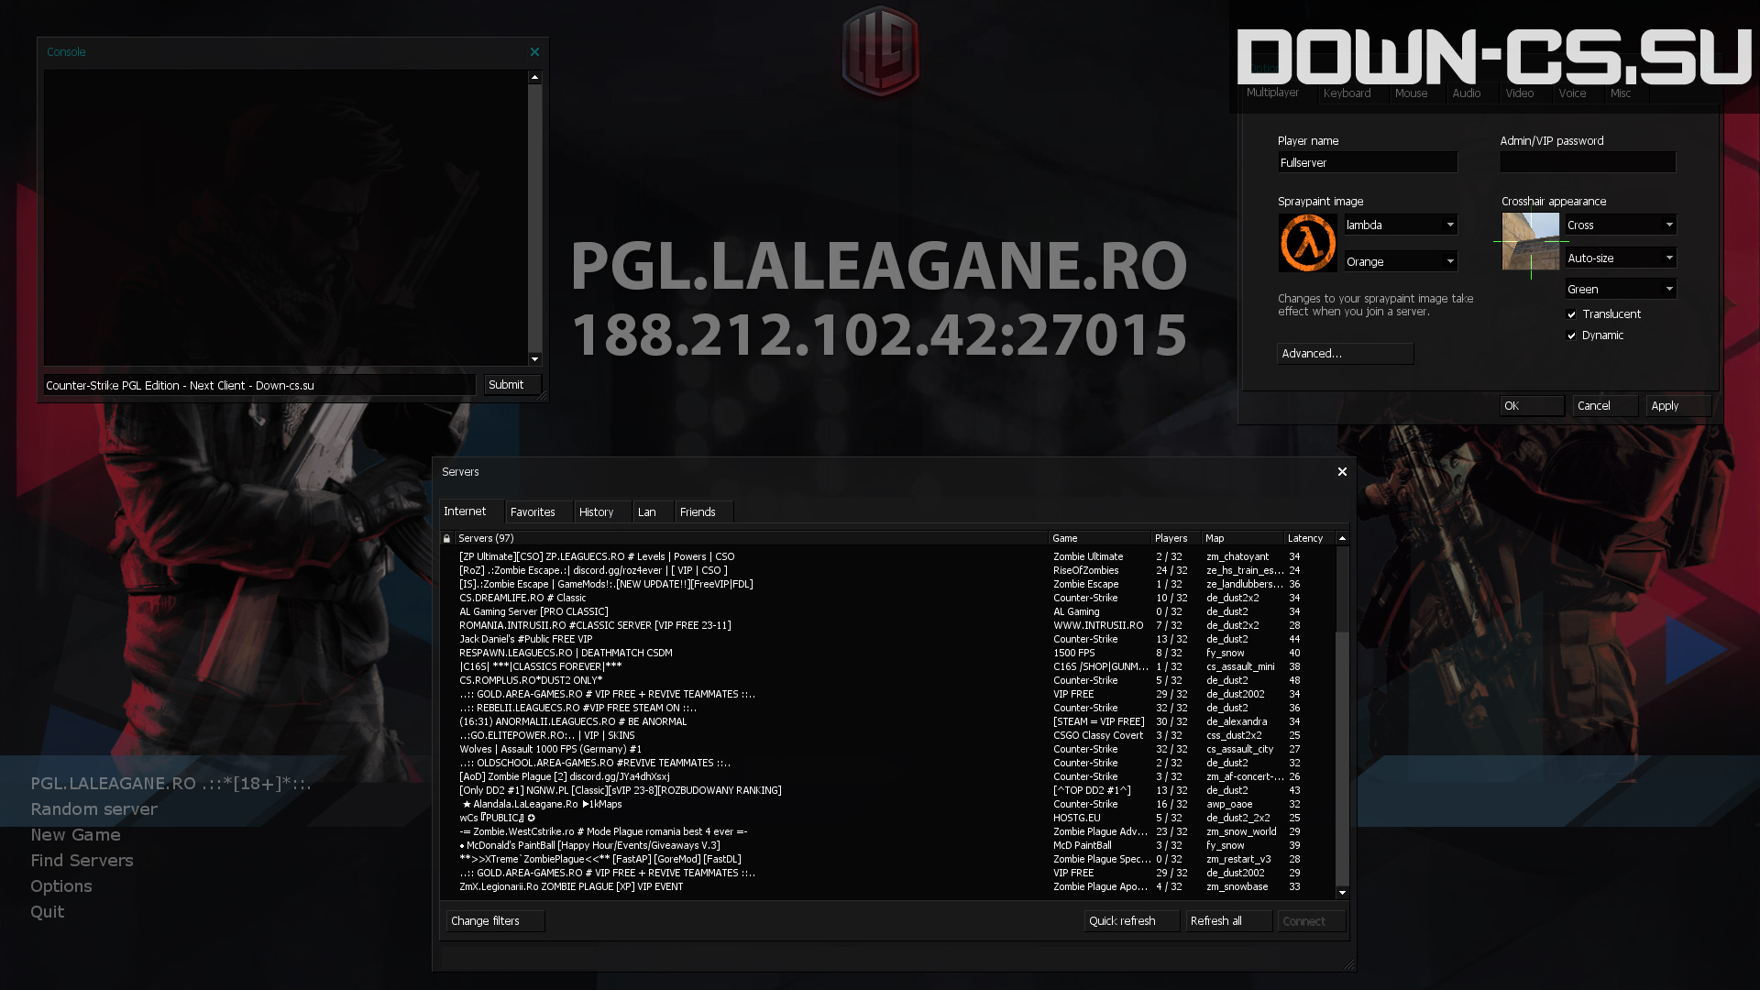Sort servers by the Map column

pyautogui.click(x=1243, y=539)
